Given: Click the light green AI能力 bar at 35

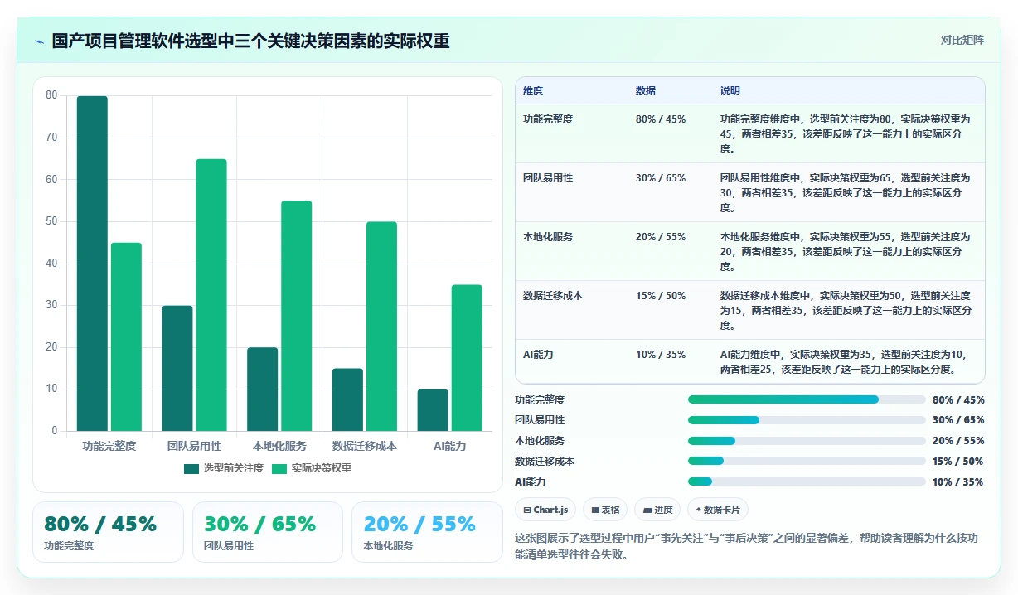Looking at the screenshot, I should [x=467, y=358].
